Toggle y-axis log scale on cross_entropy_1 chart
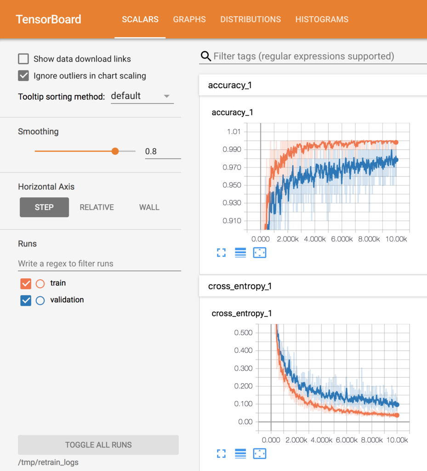This screenshot has height=471, width=427. (240, 454)
